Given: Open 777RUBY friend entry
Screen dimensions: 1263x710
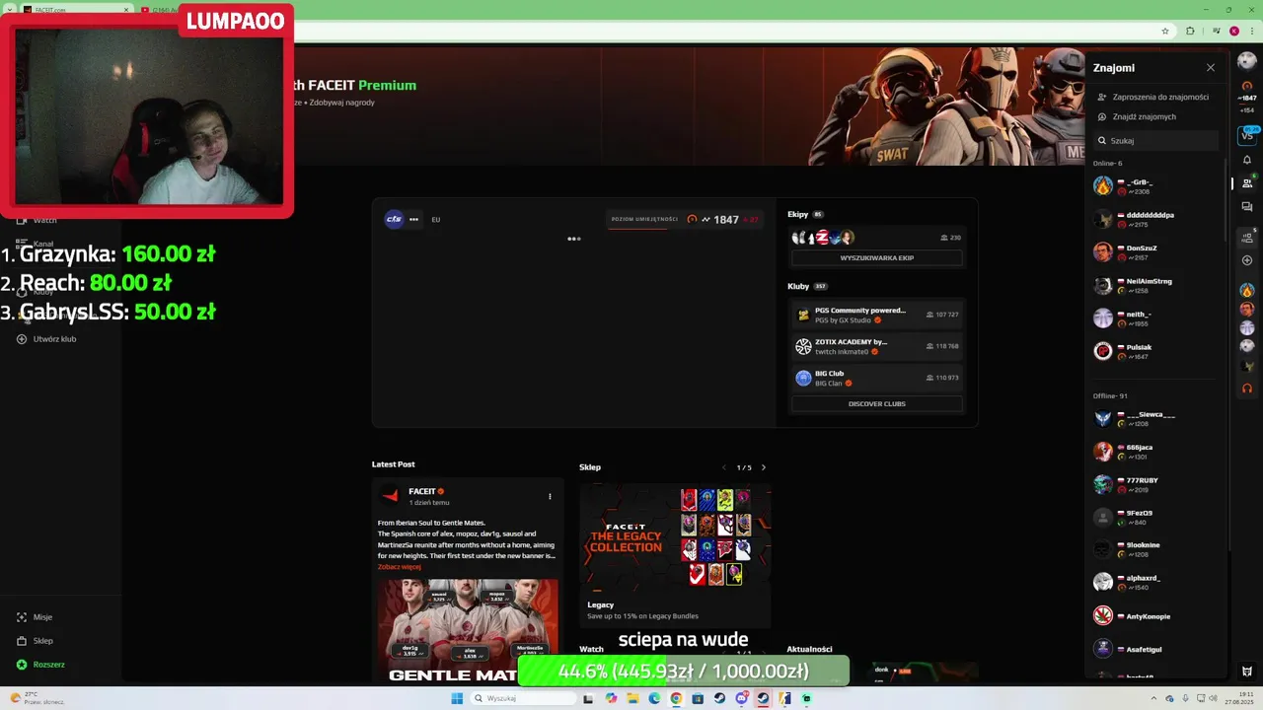Looking at the screenshot, I should 1156,484.
